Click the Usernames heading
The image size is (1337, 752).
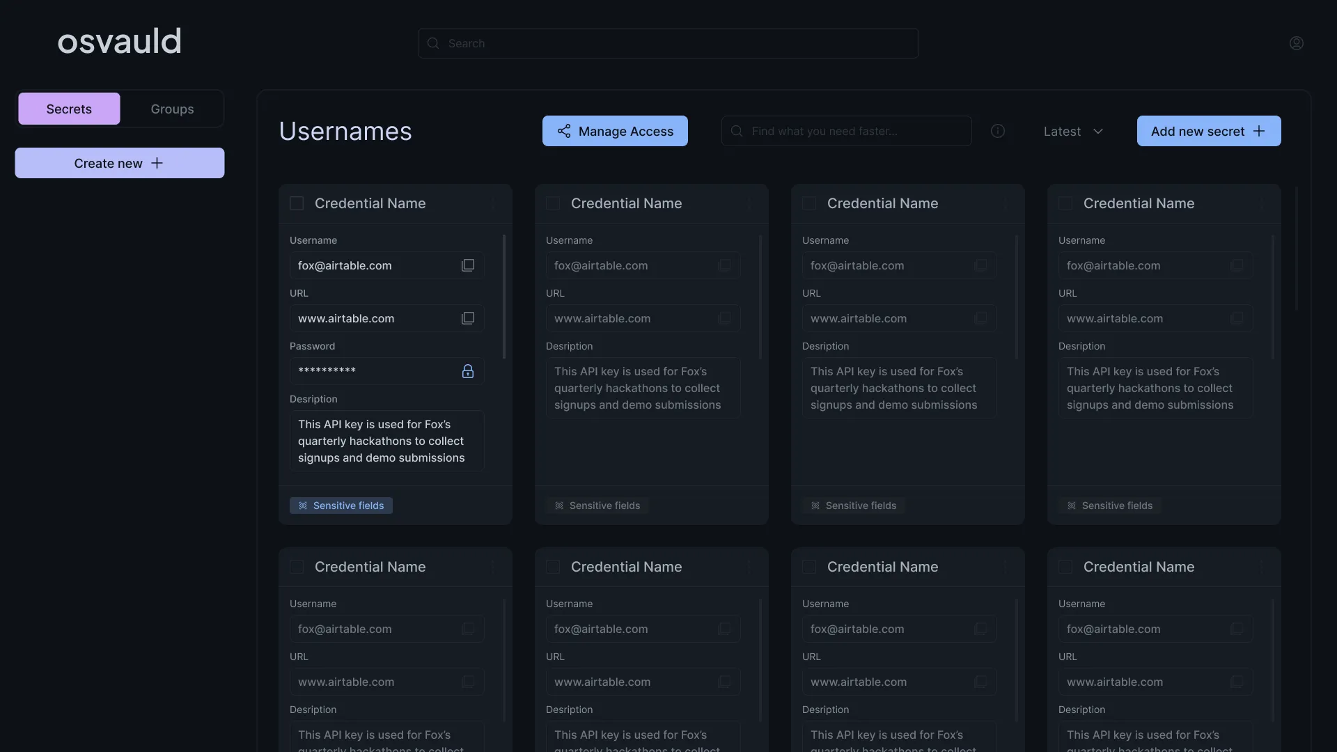(345, 131)
